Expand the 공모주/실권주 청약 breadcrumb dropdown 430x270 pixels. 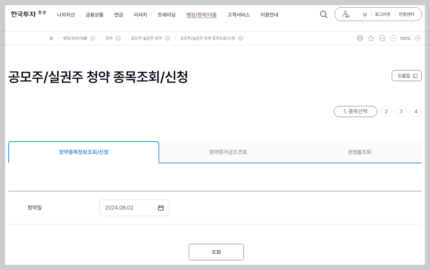[x=168, y=38]
